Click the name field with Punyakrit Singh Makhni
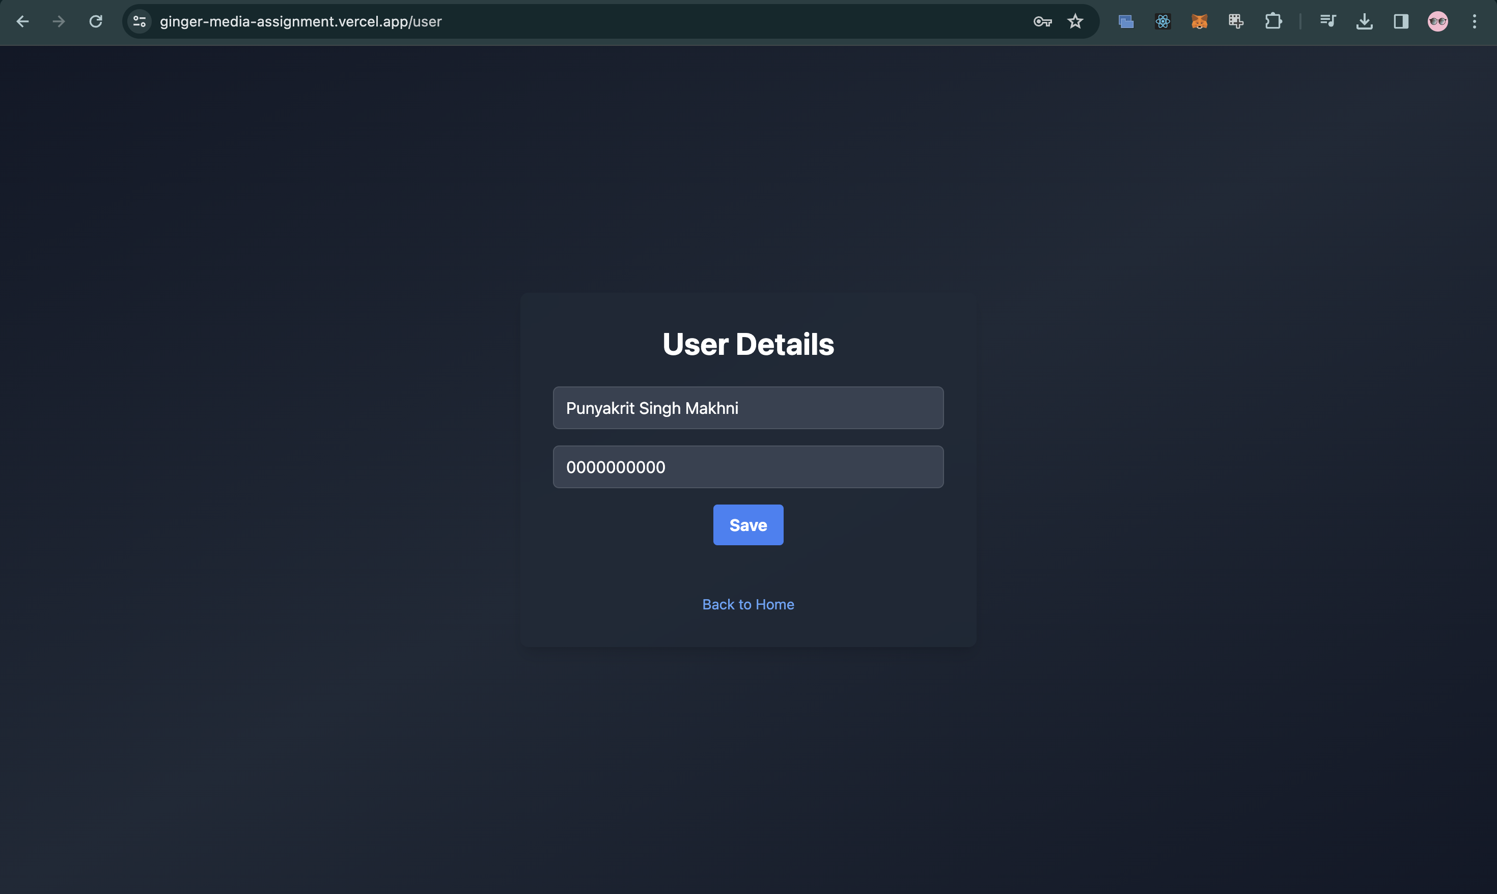This screenshot has height=894, width=1497. pyautogui.click(x=748, y=408)
